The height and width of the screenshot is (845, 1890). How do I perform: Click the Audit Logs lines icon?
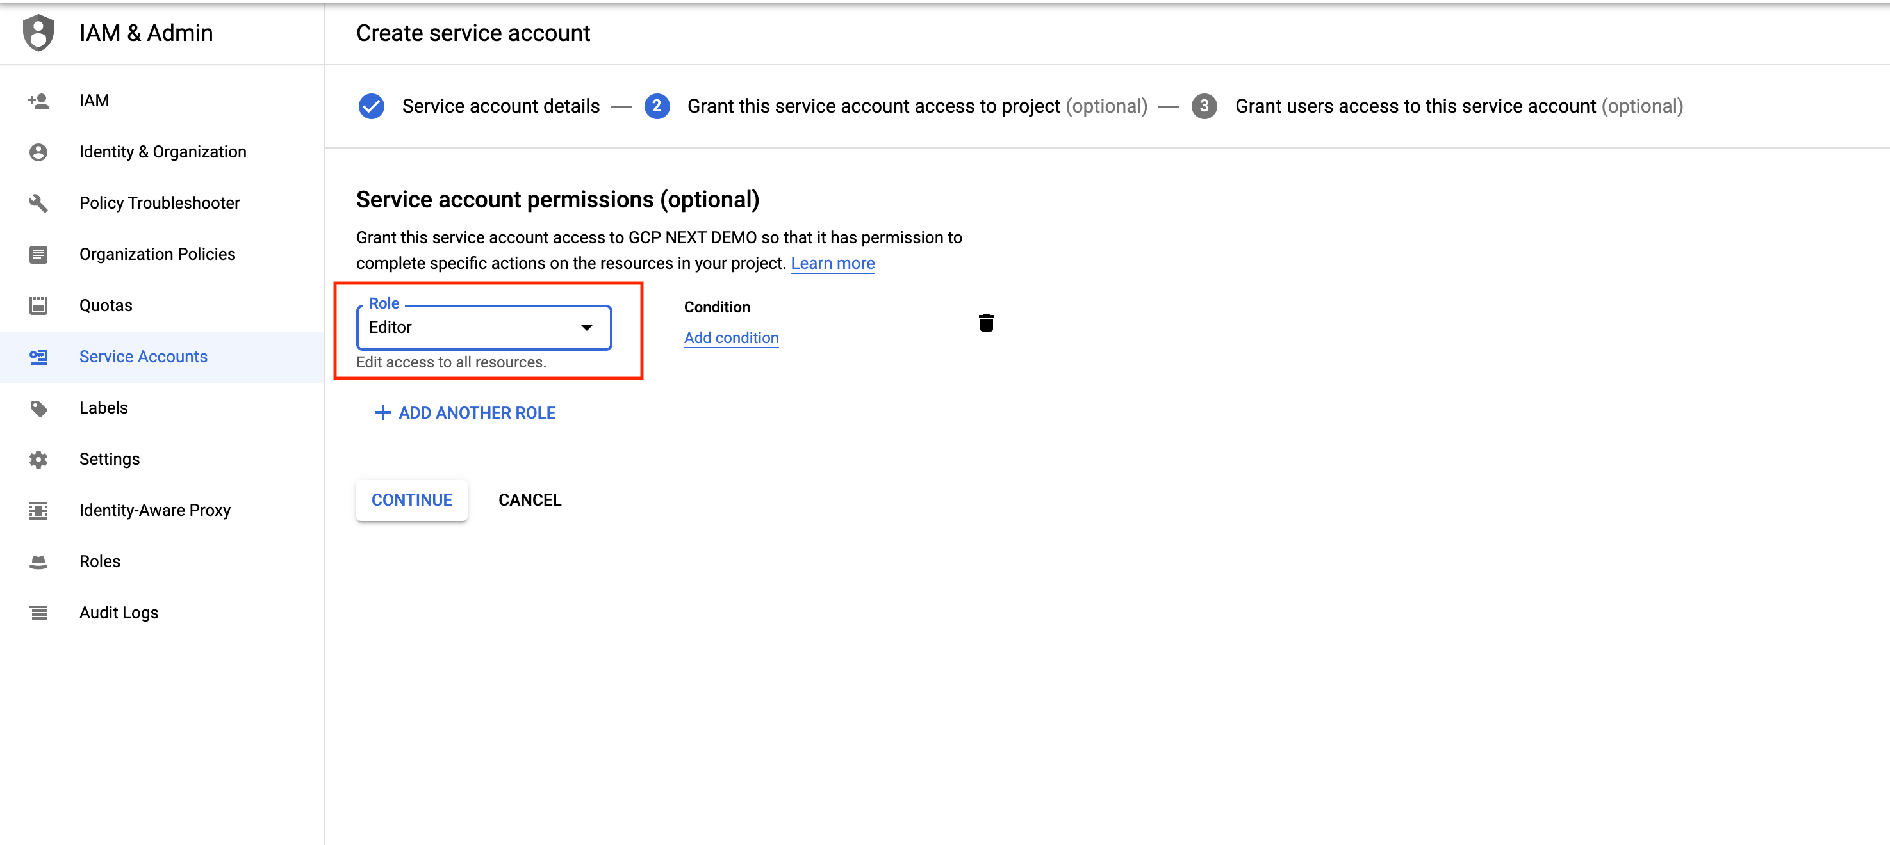(x=38, y=613)
